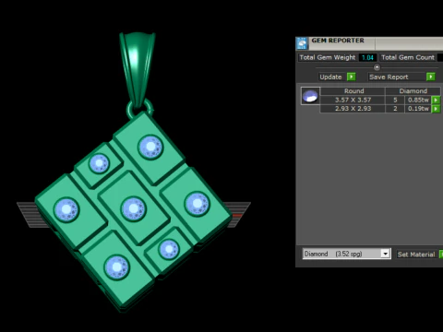Click the Set Material button
Image resolution: width=443 pixels, height=332 pixels.
[416, 255]
